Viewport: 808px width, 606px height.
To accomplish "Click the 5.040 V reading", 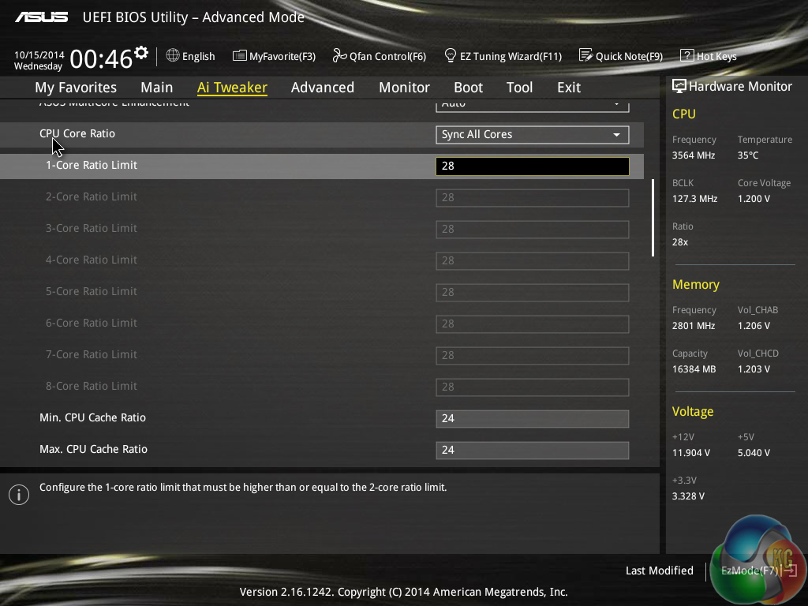I will pyautogui.click(x=754, y=452).
